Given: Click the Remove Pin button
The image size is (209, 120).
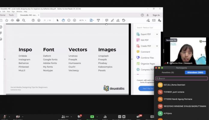Looking at the screenshot, I should 171,40.
